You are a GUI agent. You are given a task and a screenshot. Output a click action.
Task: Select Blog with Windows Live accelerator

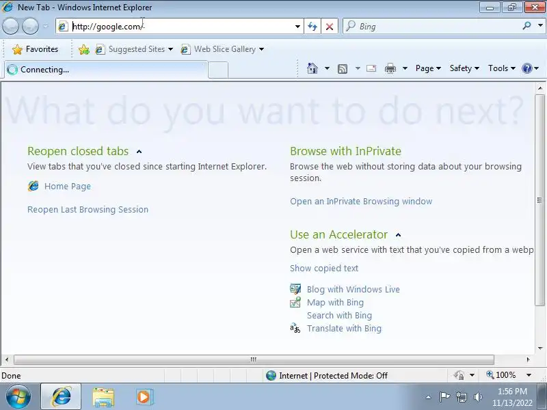pyautogui.click(x=353, y=289)
